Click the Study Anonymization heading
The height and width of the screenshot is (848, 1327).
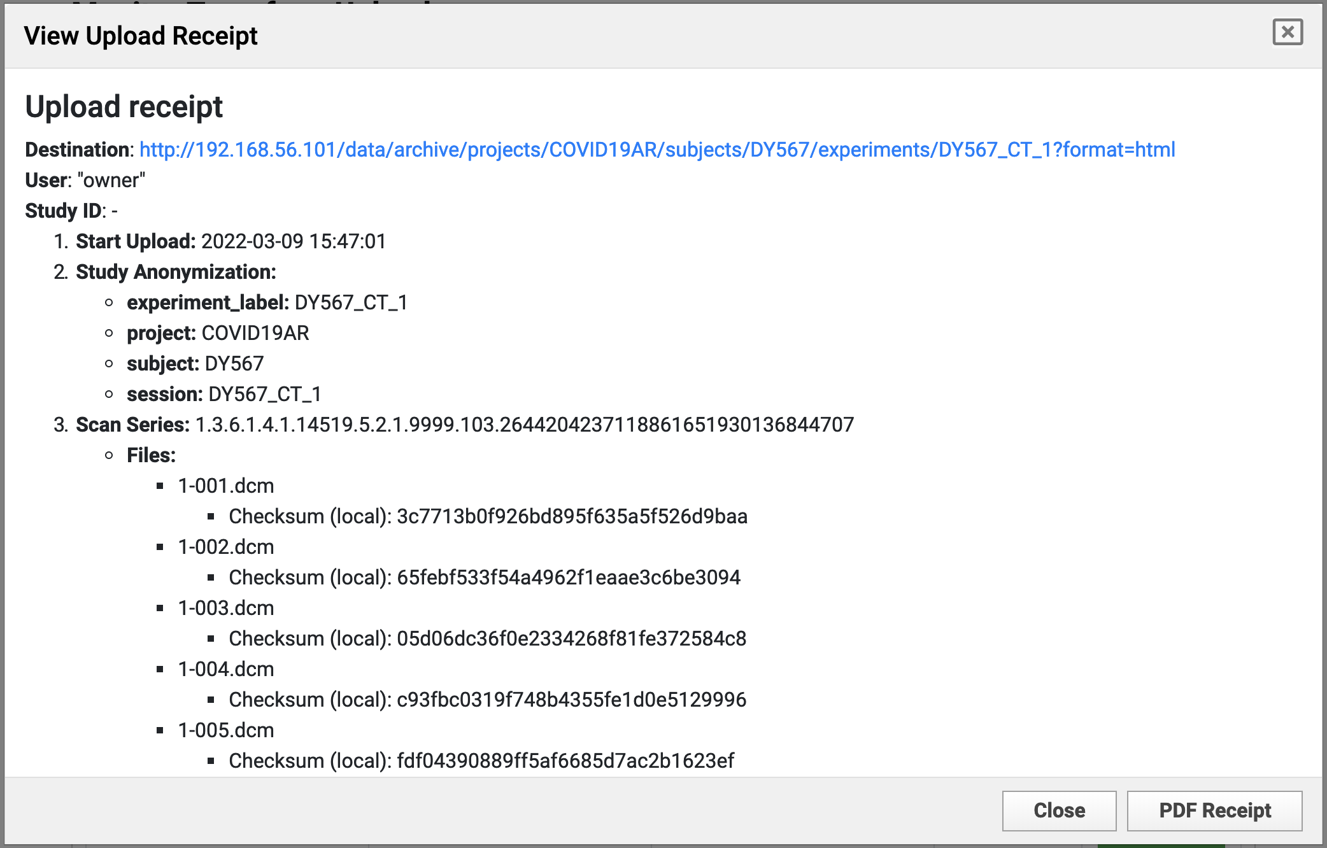176,272
